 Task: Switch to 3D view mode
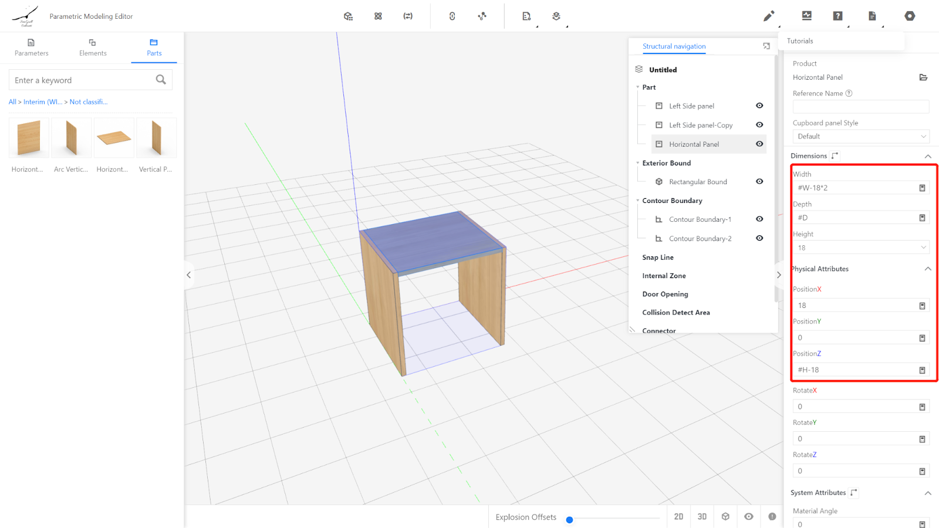tap(702, 516)
